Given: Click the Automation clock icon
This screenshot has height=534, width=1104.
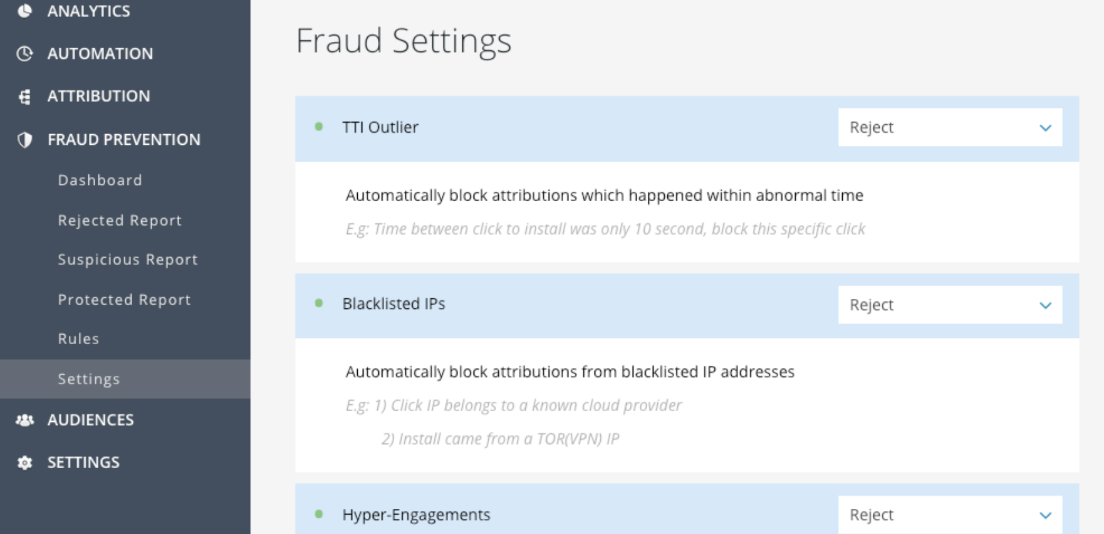Looking at the screenshot, I should (x=24, y=54).
